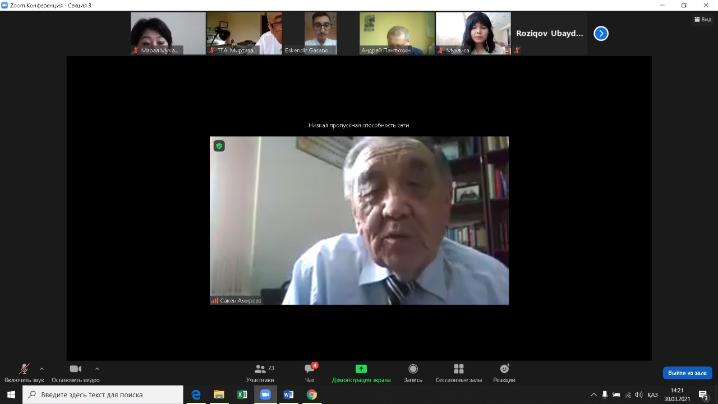The image size is (718, 404).
Task: Open Реакции reactions menu
Action: (504, 373)
